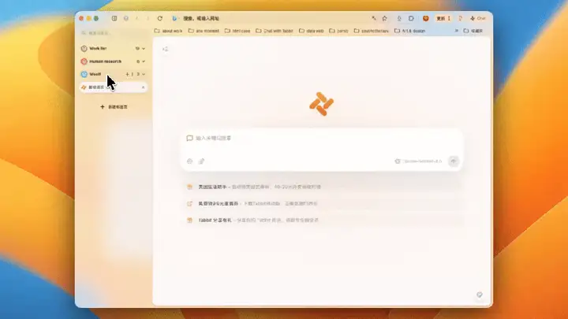Open the Chat panel button

pos(478,18)
